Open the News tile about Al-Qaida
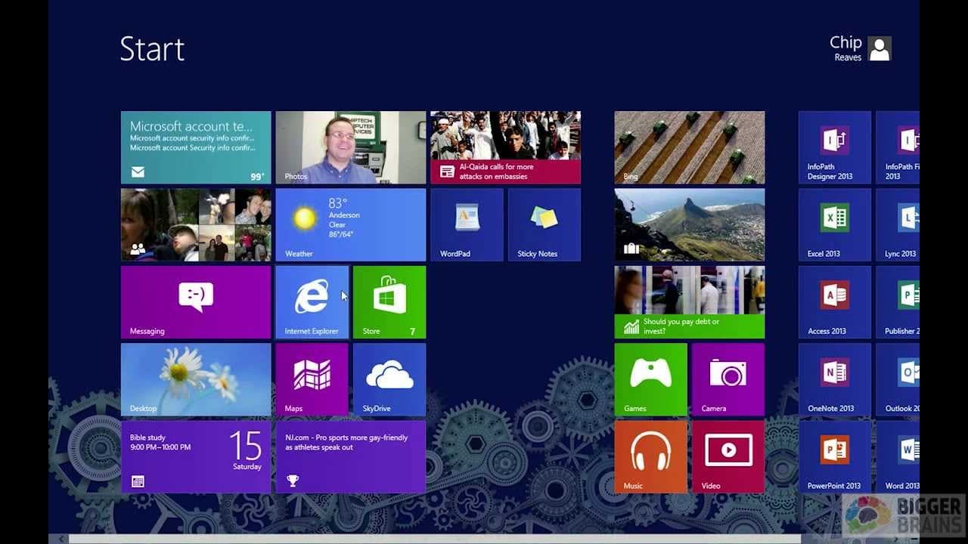This screenshot has width=968, height=544. click(506, 147)
